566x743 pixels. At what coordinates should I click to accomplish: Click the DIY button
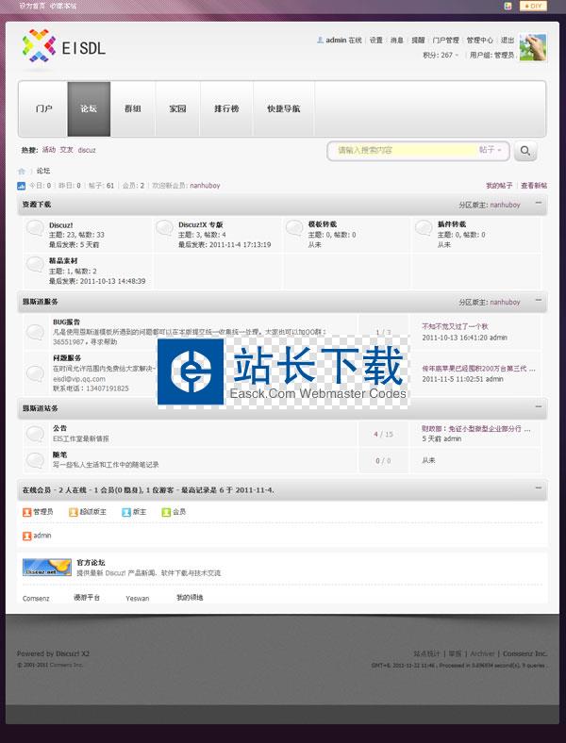click(533, 6)
